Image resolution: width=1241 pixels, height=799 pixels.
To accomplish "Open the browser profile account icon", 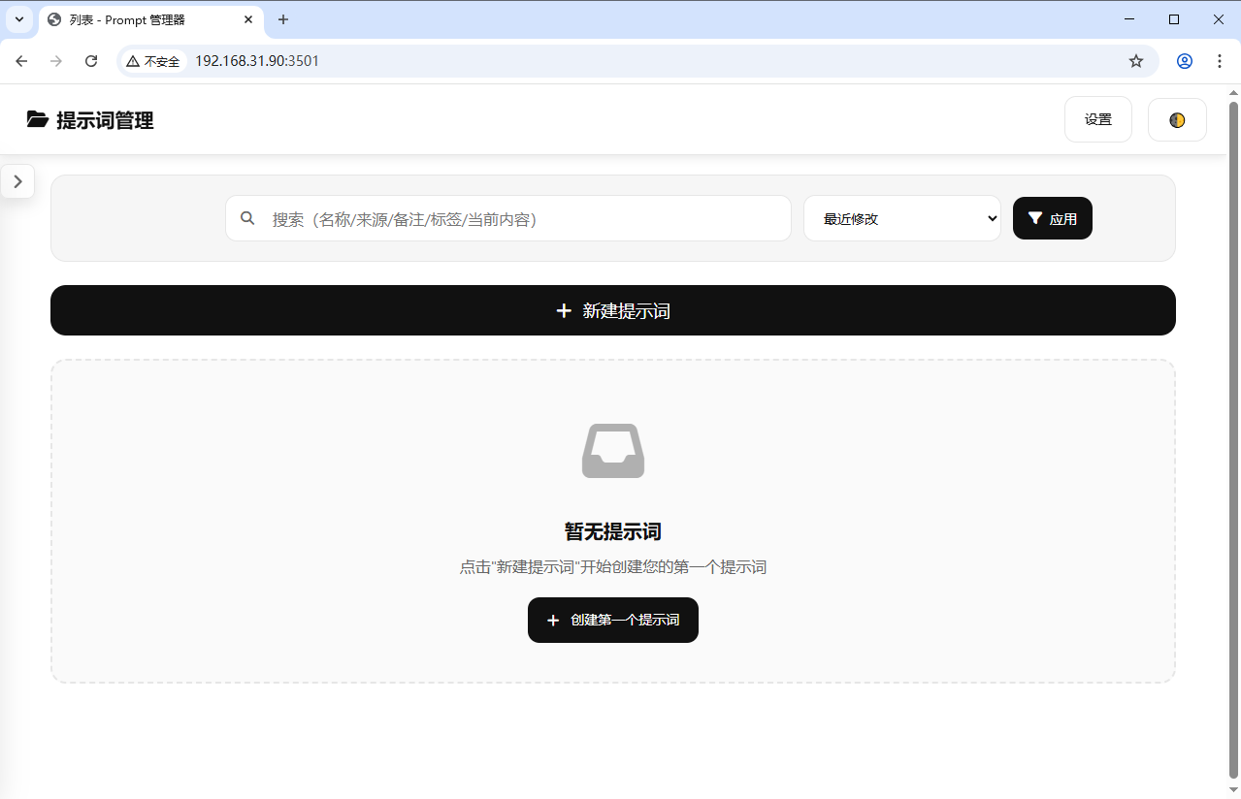I will (x=1184, y=60).
